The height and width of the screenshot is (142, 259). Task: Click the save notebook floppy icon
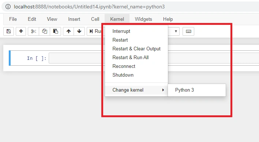click(8, 31)
